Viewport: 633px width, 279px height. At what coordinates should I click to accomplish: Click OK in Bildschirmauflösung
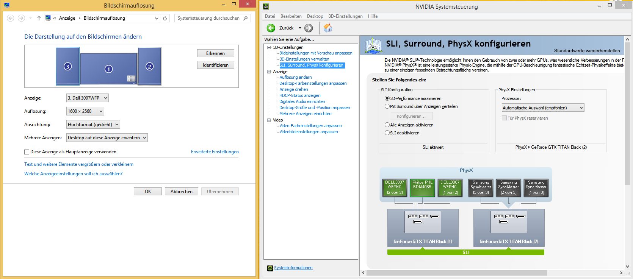(x=148, y=192)
